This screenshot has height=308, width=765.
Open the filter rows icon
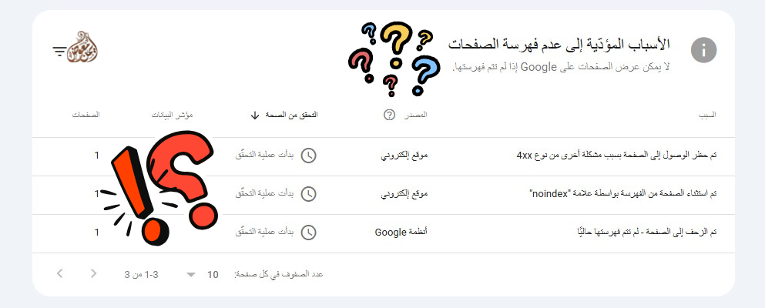tap(59, 51)
